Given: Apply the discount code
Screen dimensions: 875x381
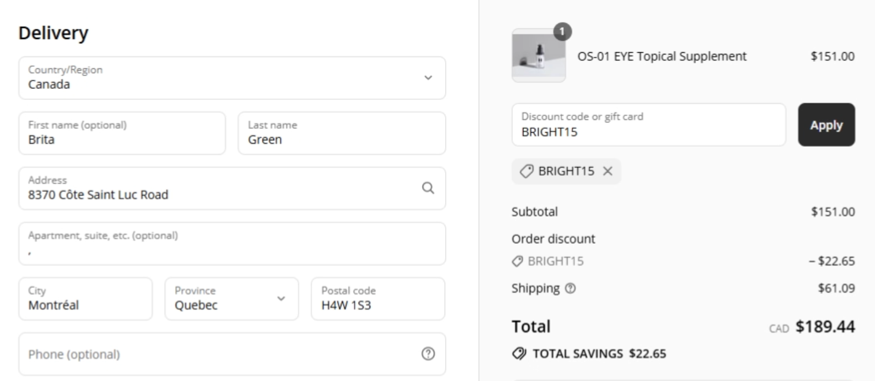Looking at the screenshot, I should point(826,125).
